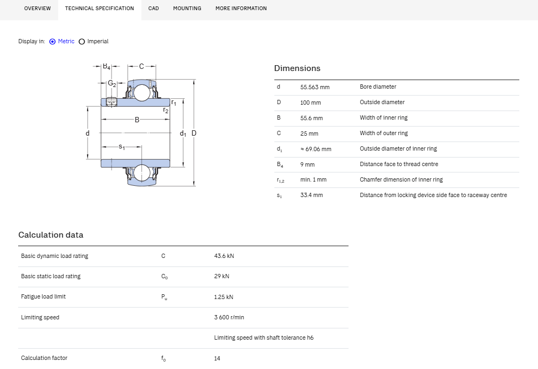Click the Outside diameter description text
Viewport: 538px width, 369px height.
382,103
